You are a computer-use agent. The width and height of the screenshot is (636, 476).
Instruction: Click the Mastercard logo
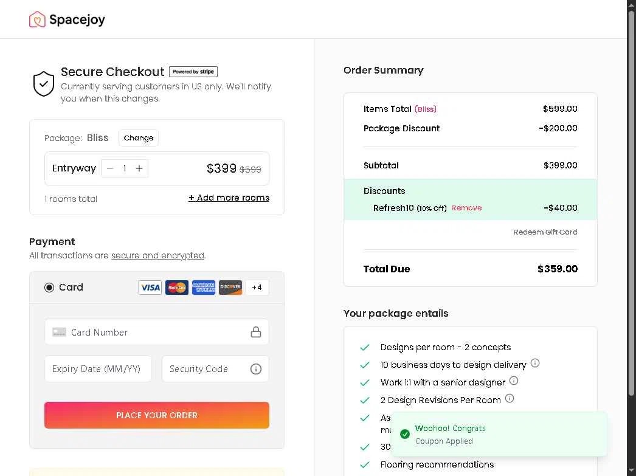(x=177, y=288)
